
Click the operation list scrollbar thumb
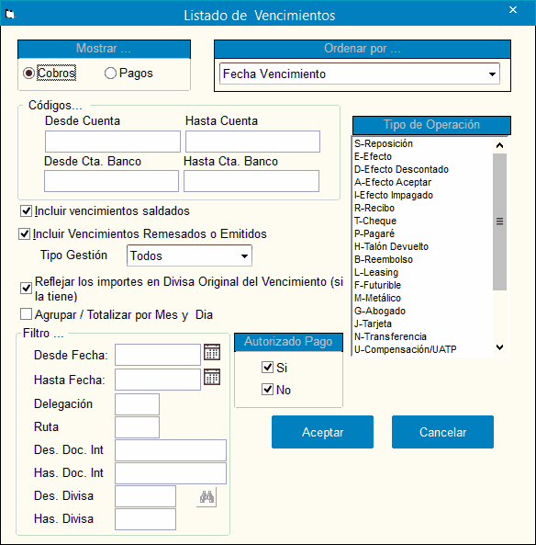[499, 221]
